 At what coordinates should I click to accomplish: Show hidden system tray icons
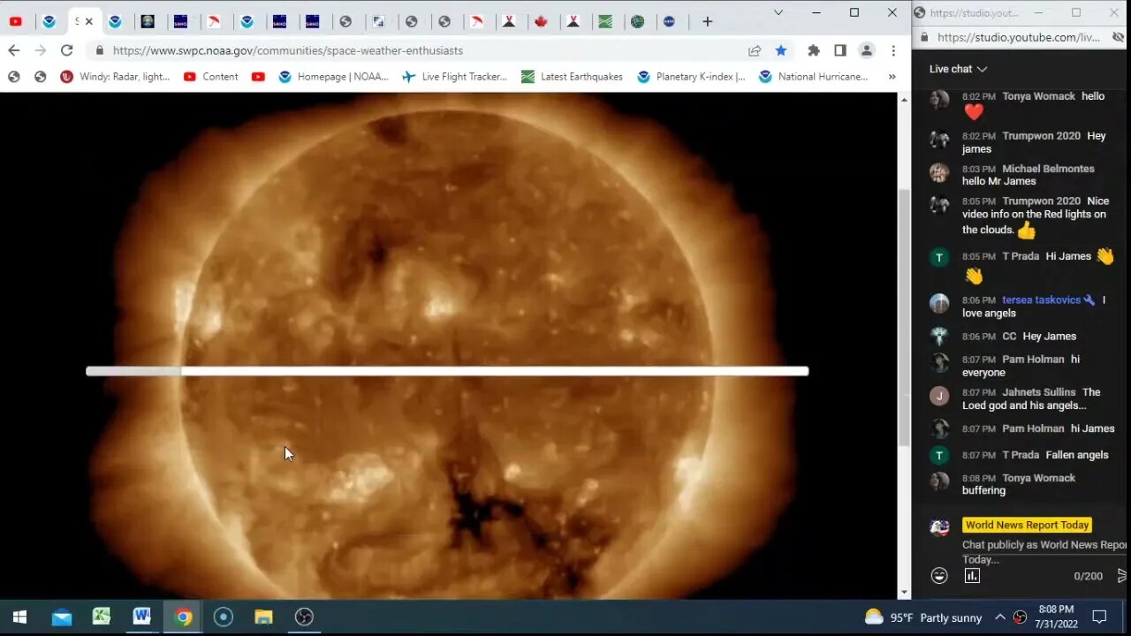1000,617
